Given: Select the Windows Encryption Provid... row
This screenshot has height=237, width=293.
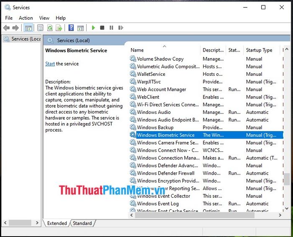Looking at the screenshot, I should pyautogui.click(x=206, y=181).
